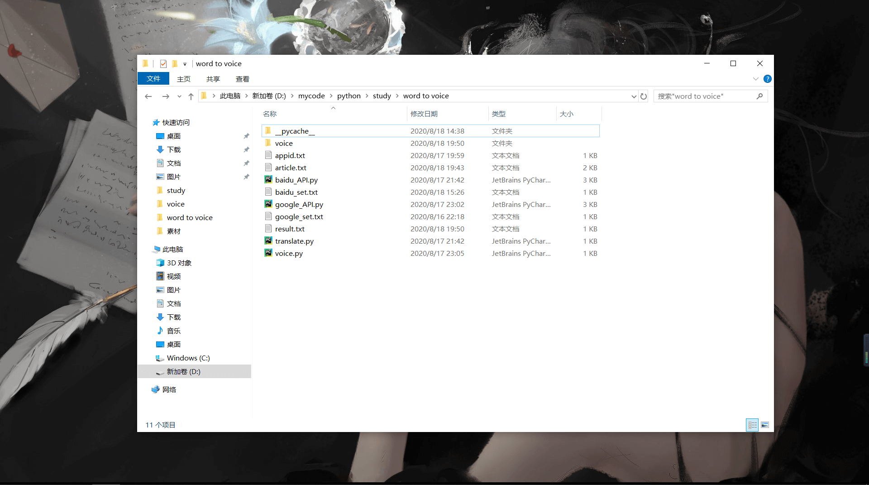The height and width of the screenshot is (485, 869).
Task: Expand the ribbon with the chevron
Action: 755,79
